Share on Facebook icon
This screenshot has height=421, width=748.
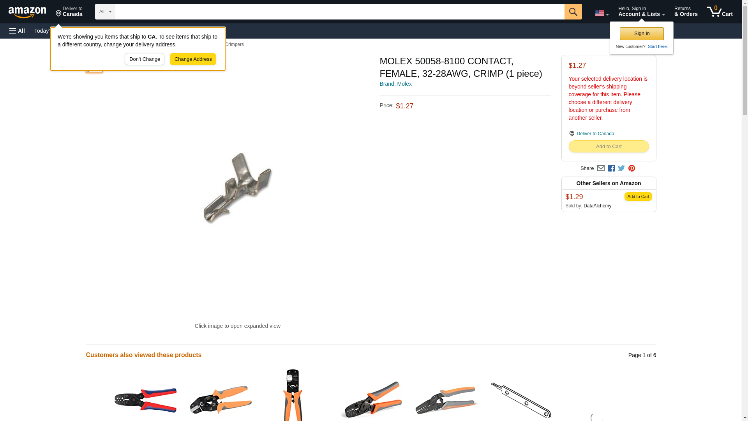click(x=611, y=168)
